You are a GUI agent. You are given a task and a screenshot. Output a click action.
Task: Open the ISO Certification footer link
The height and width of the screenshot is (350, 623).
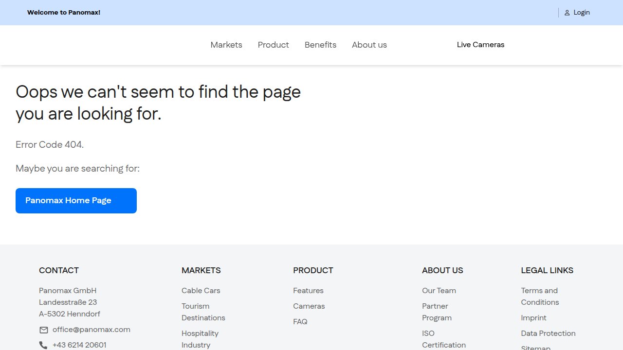pyautogui.click(x=444, y=339)
